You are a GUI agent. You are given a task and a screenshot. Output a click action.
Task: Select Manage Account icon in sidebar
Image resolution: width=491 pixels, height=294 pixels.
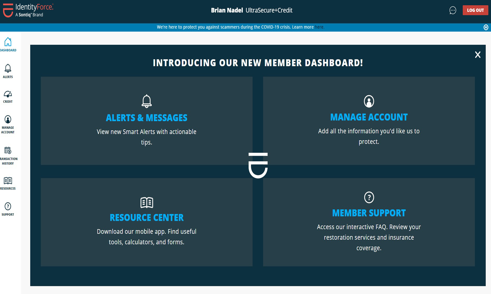(8, 119)
